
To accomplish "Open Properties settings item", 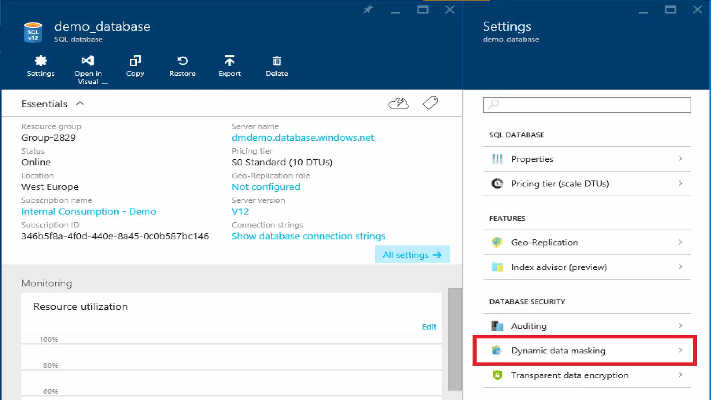I will coord(587,159).
